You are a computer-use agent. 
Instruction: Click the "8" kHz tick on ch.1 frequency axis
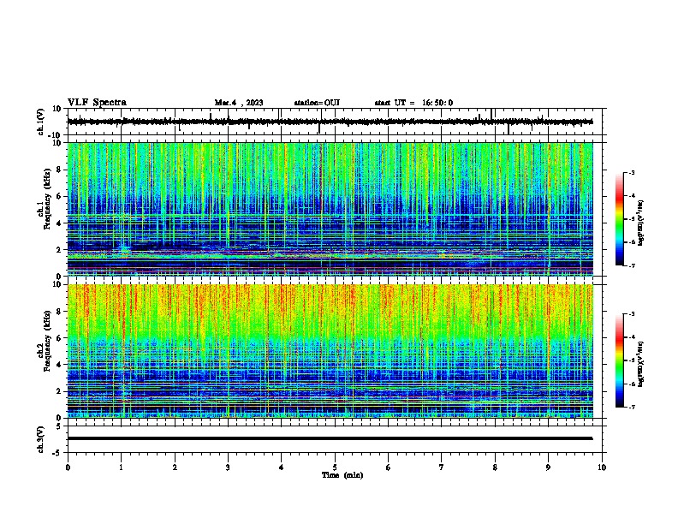59,170
